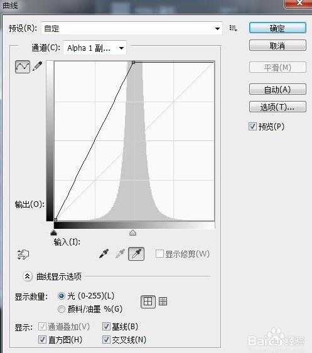Choose the detailed 10% grid icon
This screenshot has width=312, height=353.
click(163, 301)
